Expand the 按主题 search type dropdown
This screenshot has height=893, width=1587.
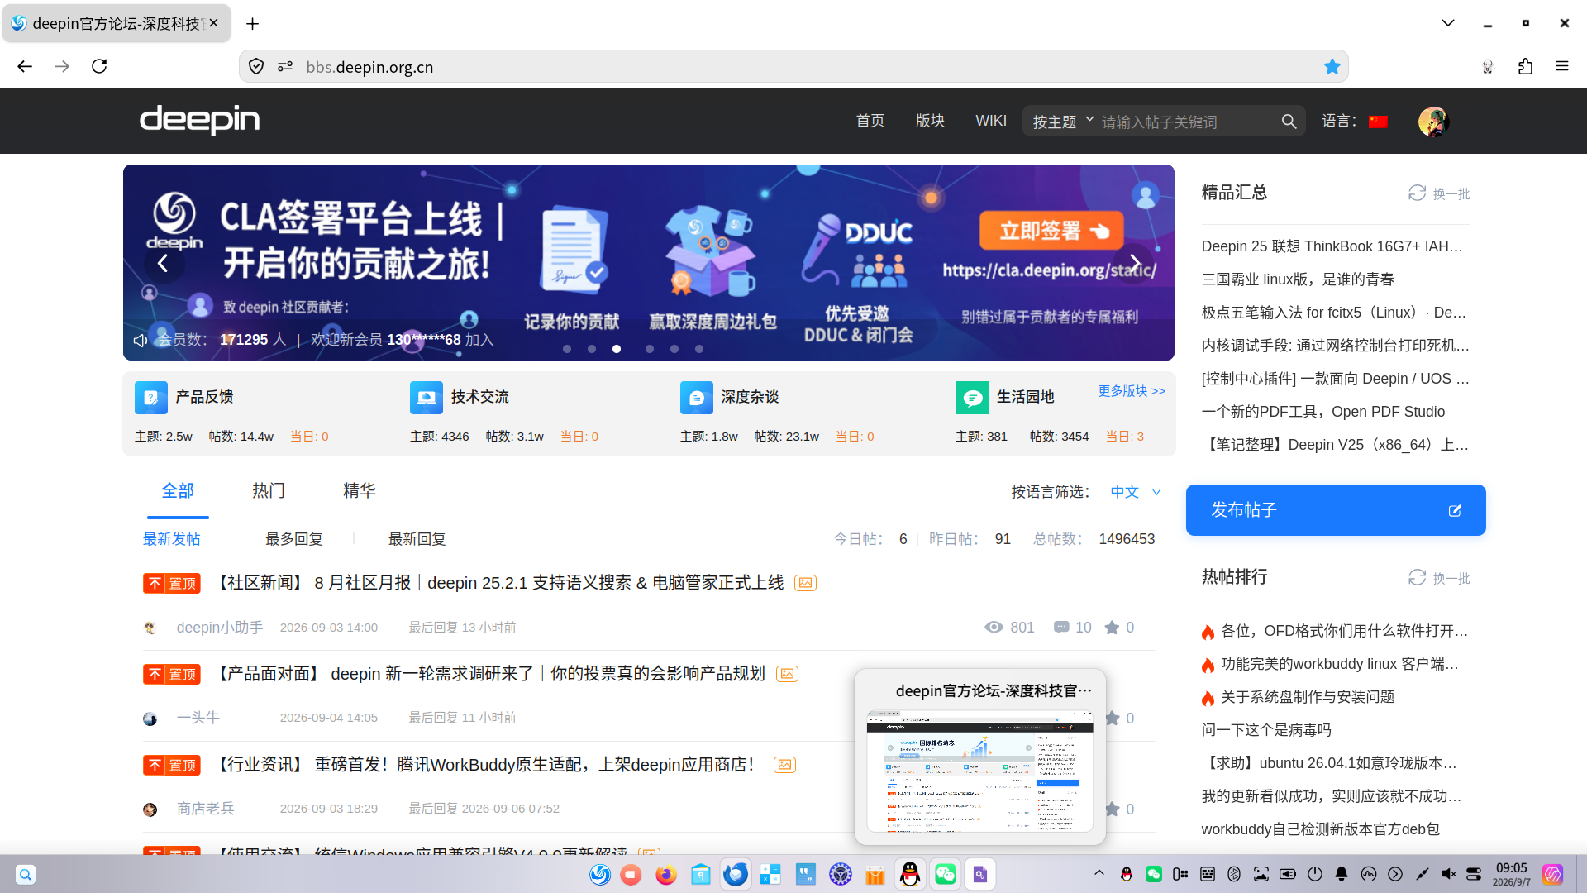1063,122
